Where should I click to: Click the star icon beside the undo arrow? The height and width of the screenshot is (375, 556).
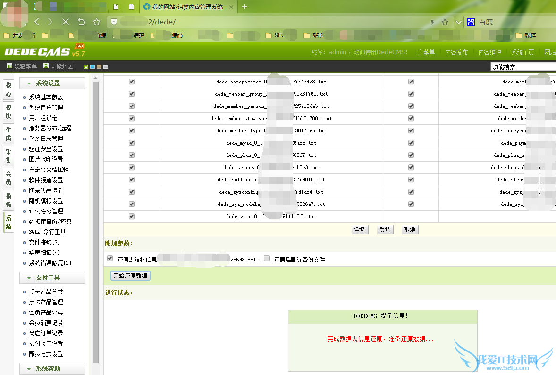pos(96,22)
